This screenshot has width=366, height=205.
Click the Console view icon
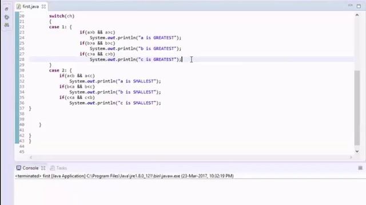(x=19, y=168)
